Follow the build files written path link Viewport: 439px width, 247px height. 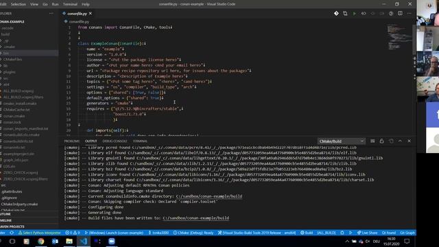click(196, 218)
